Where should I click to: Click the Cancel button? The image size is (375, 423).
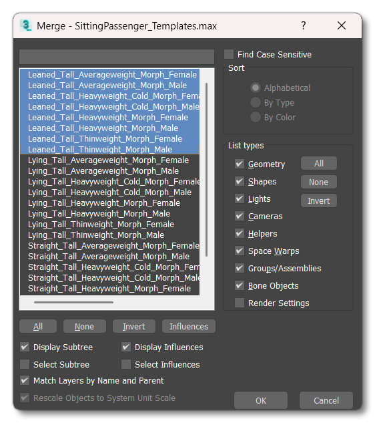pos(326,400)
